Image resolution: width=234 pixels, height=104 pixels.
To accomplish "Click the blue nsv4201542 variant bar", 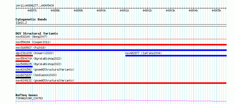I will tap(24, 72).
